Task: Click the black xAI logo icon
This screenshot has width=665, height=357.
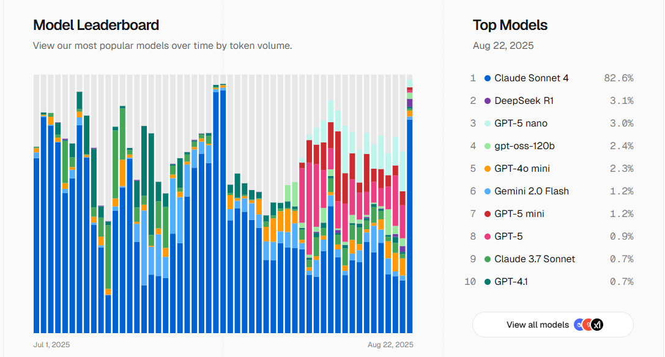Action: [597, 325]
